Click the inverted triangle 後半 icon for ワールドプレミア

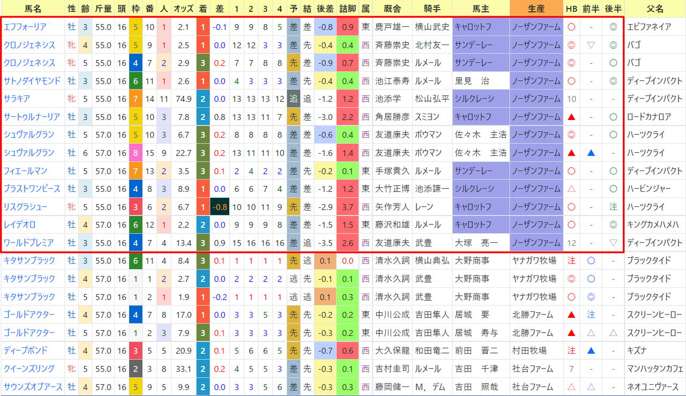(x=614, y=243)
